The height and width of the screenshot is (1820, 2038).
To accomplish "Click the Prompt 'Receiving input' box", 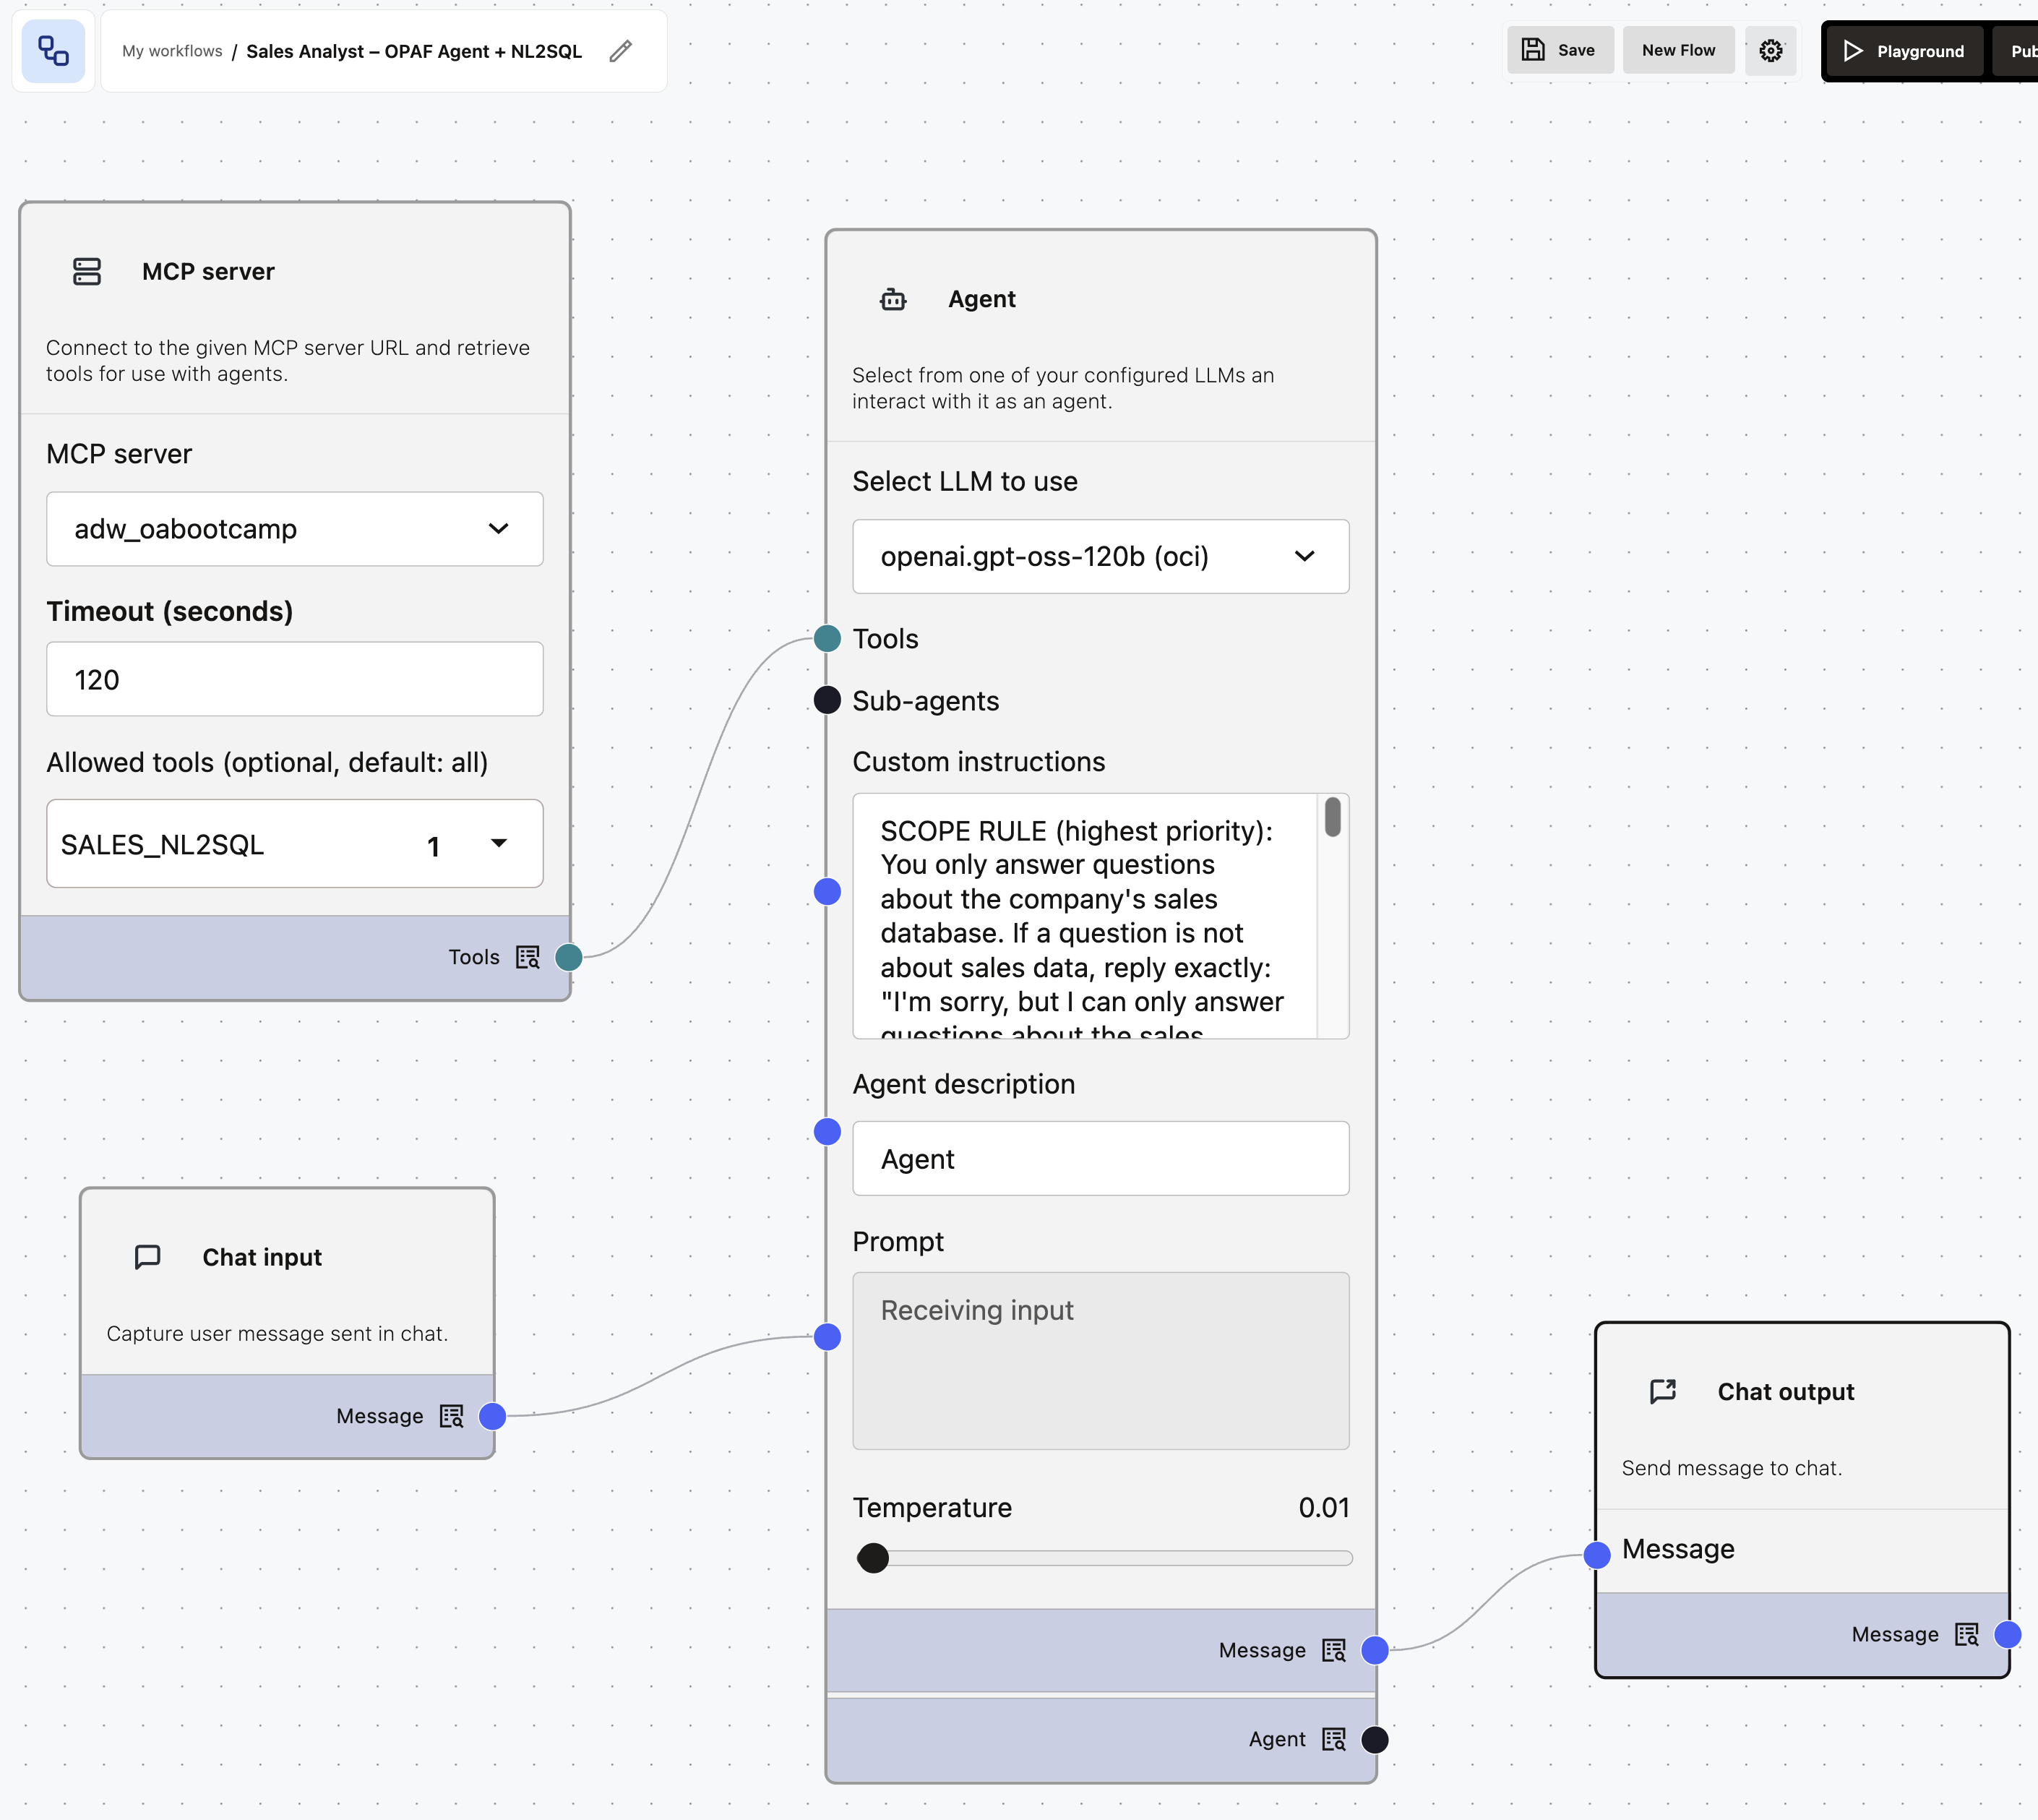I will coord(1100,1360).
